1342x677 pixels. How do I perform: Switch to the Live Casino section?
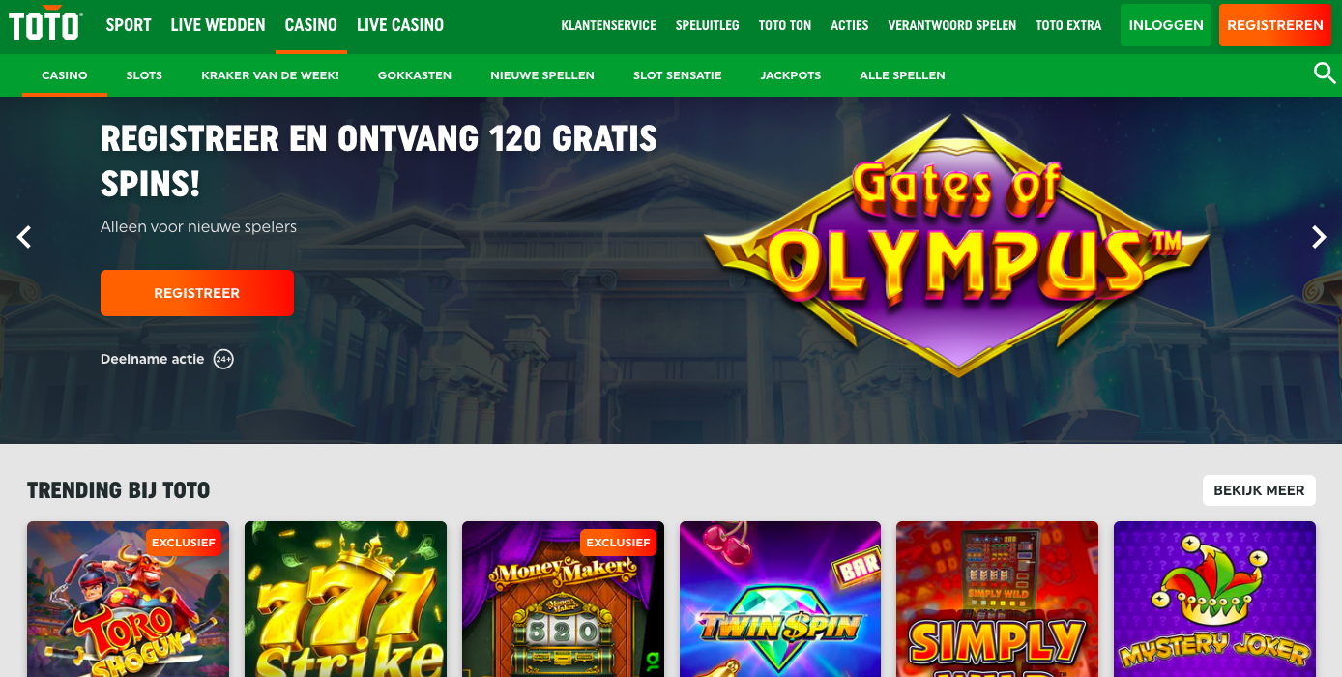coord(400,25)
